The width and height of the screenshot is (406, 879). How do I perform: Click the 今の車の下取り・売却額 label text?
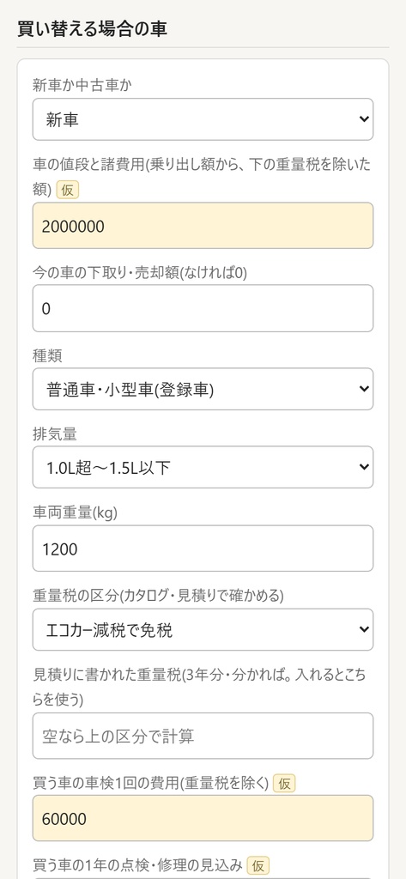140,272
